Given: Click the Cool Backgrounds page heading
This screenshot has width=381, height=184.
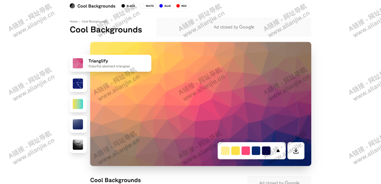Looking at the screenshot, I should click(106, 30).
